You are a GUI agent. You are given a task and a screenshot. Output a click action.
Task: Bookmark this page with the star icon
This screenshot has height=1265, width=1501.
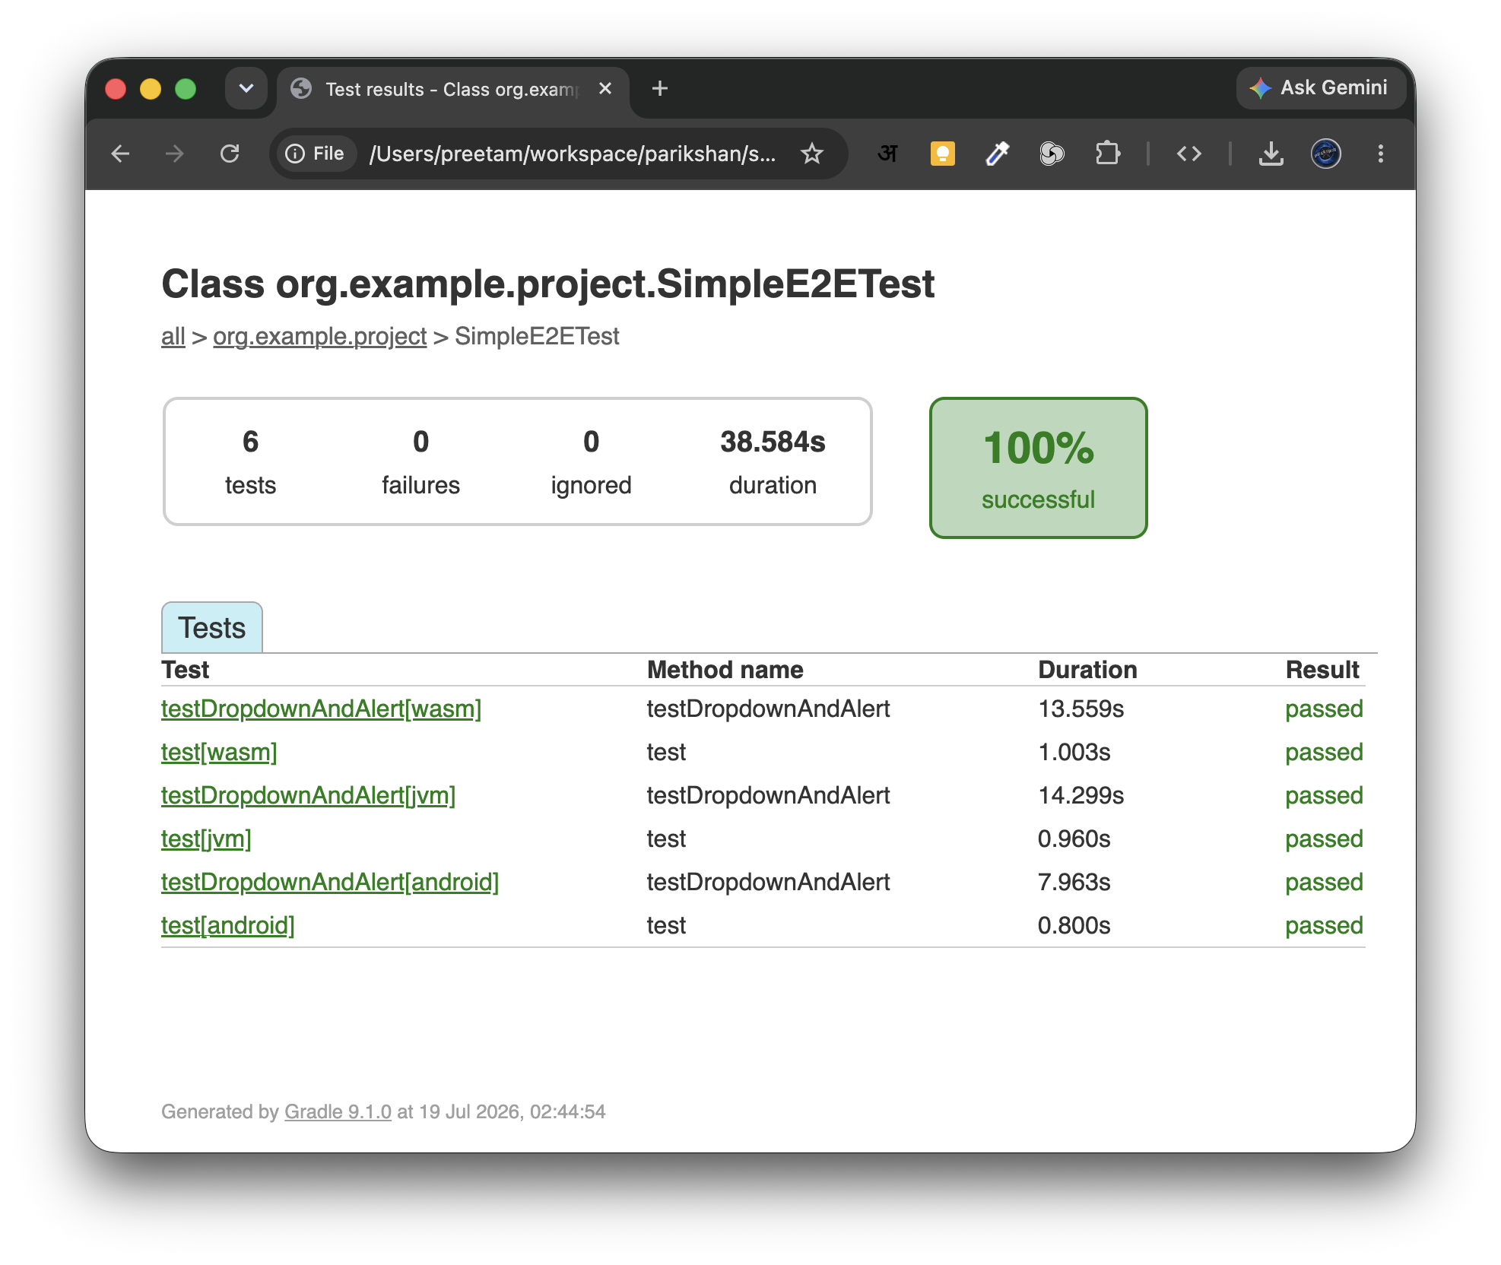click(x=812, y=154)
